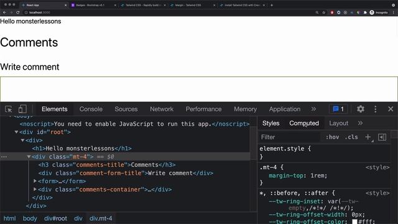Open the Computed styles tab
This screenshot has width=398, height=224.
(304, 123)
